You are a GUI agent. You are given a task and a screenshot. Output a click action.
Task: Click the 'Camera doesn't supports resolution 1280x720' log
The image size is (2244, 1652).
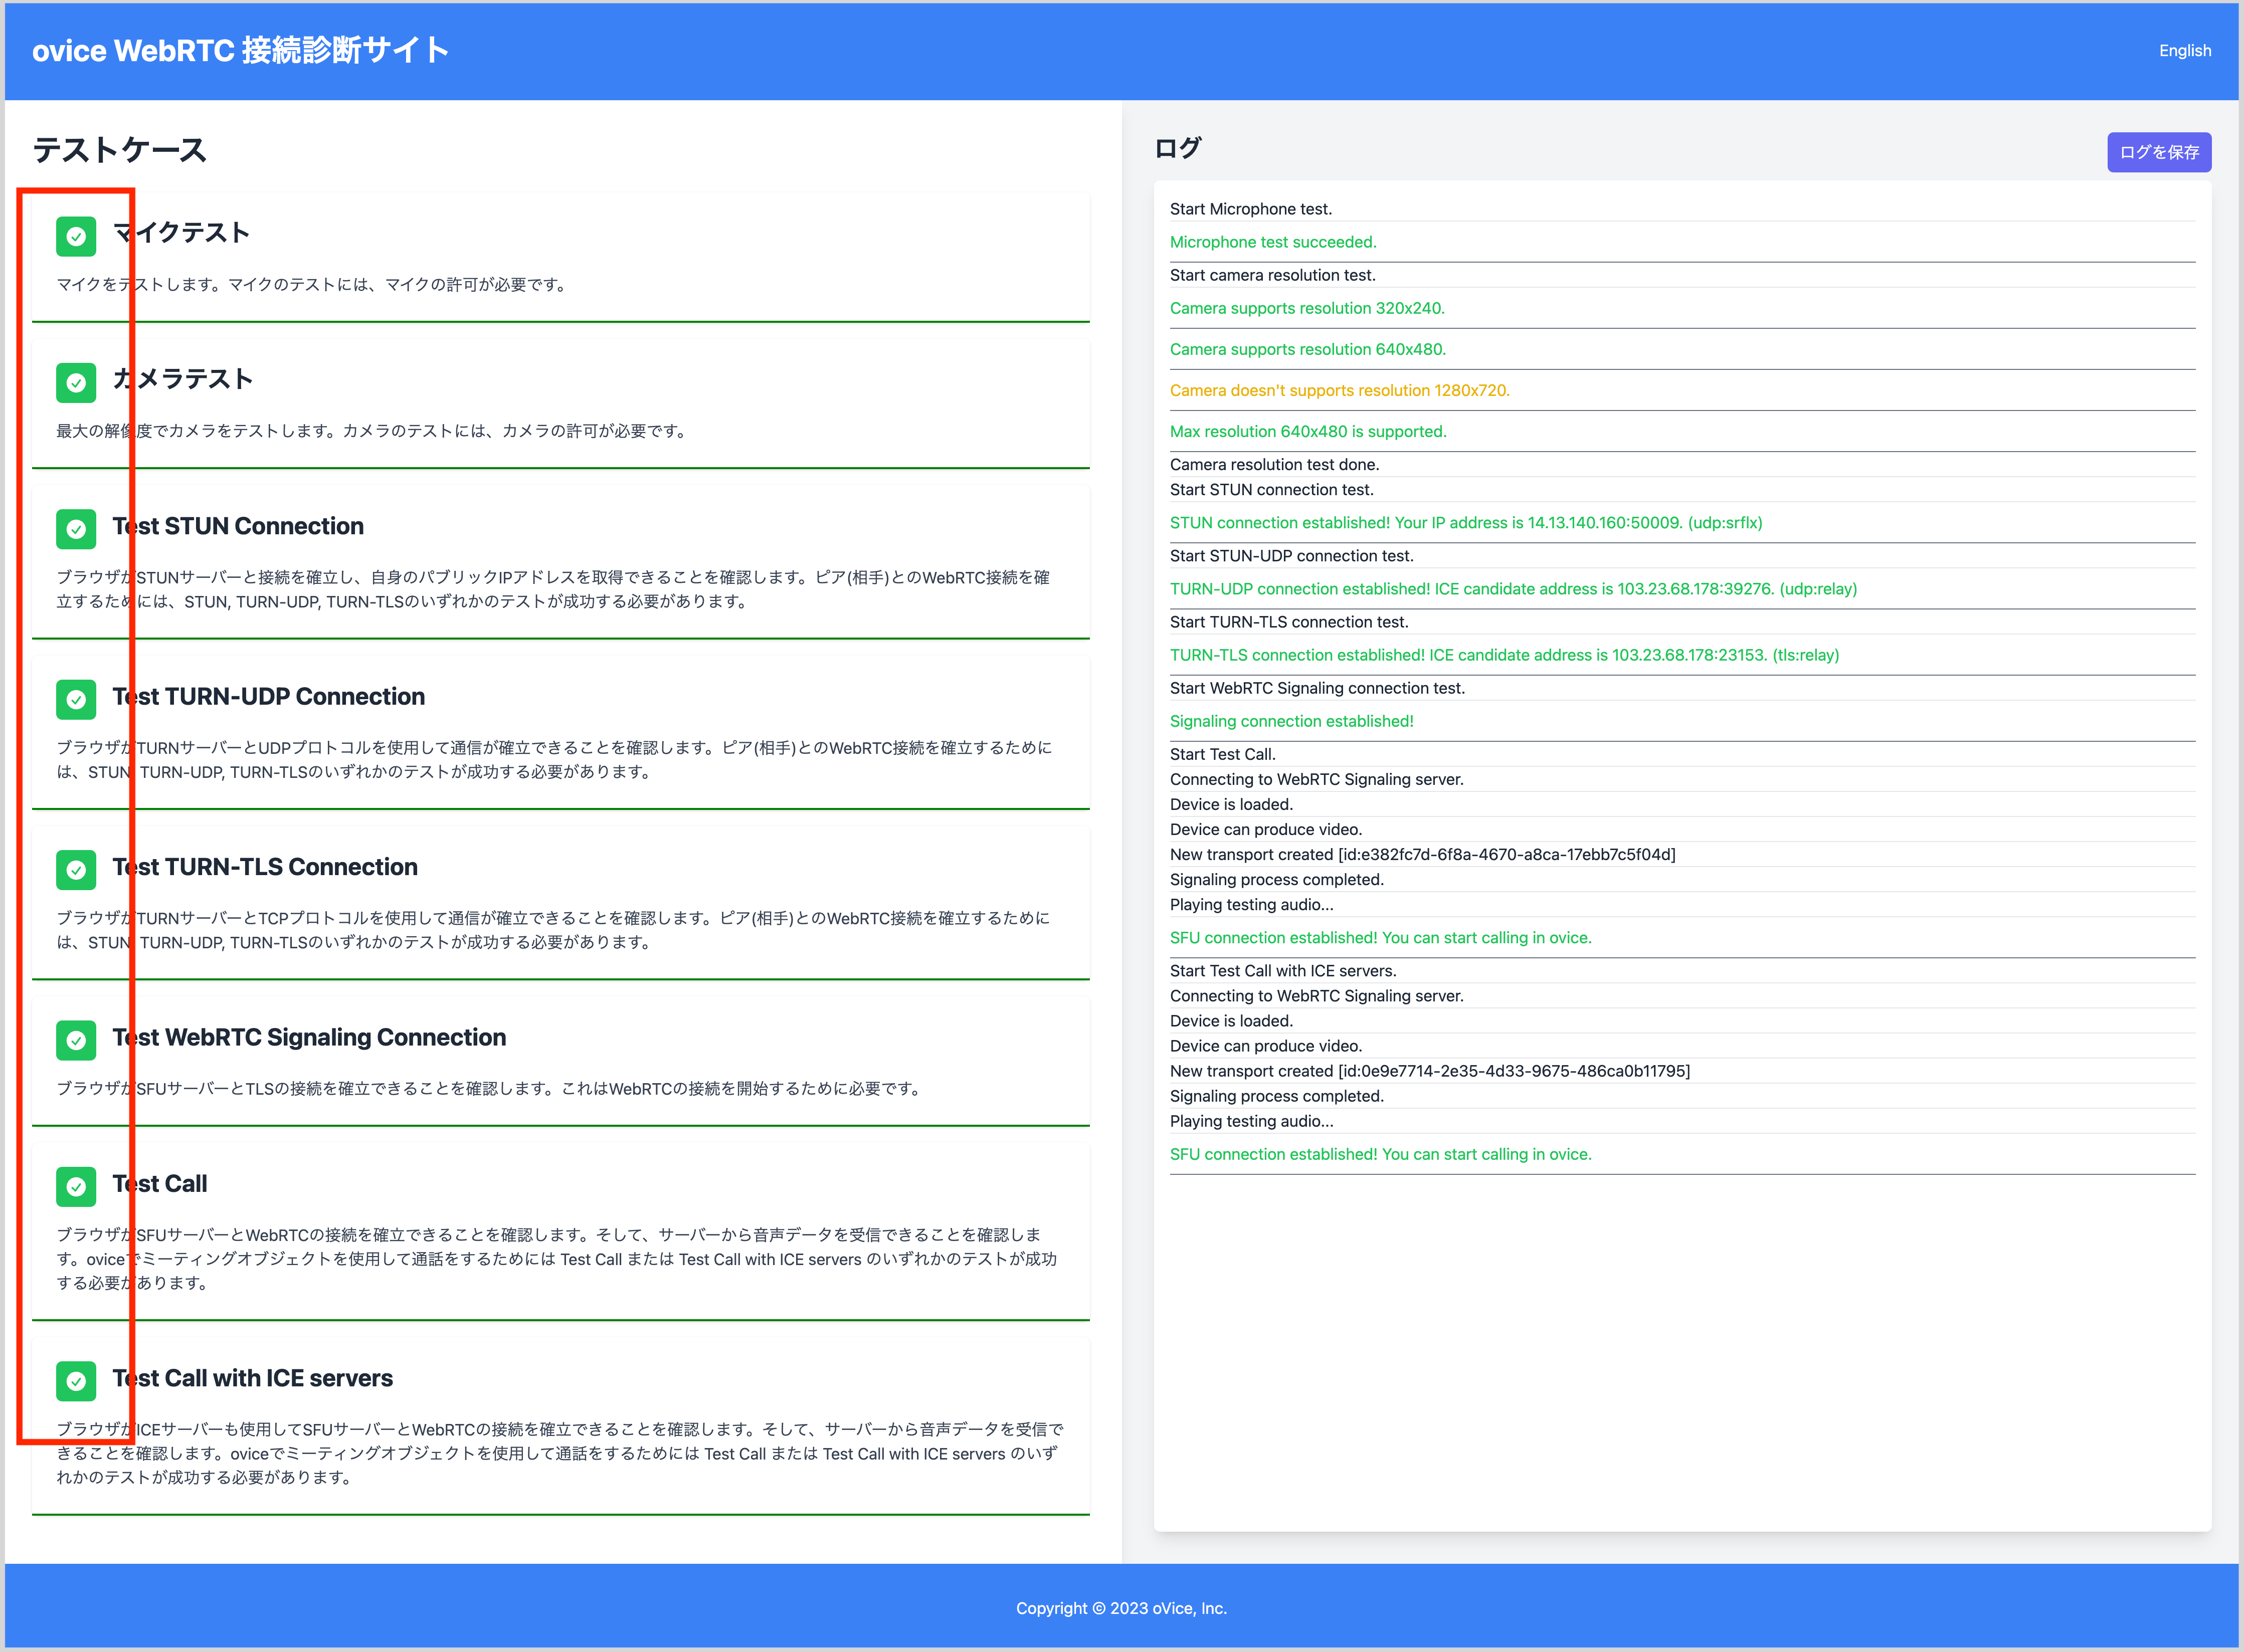[1339, 391]
